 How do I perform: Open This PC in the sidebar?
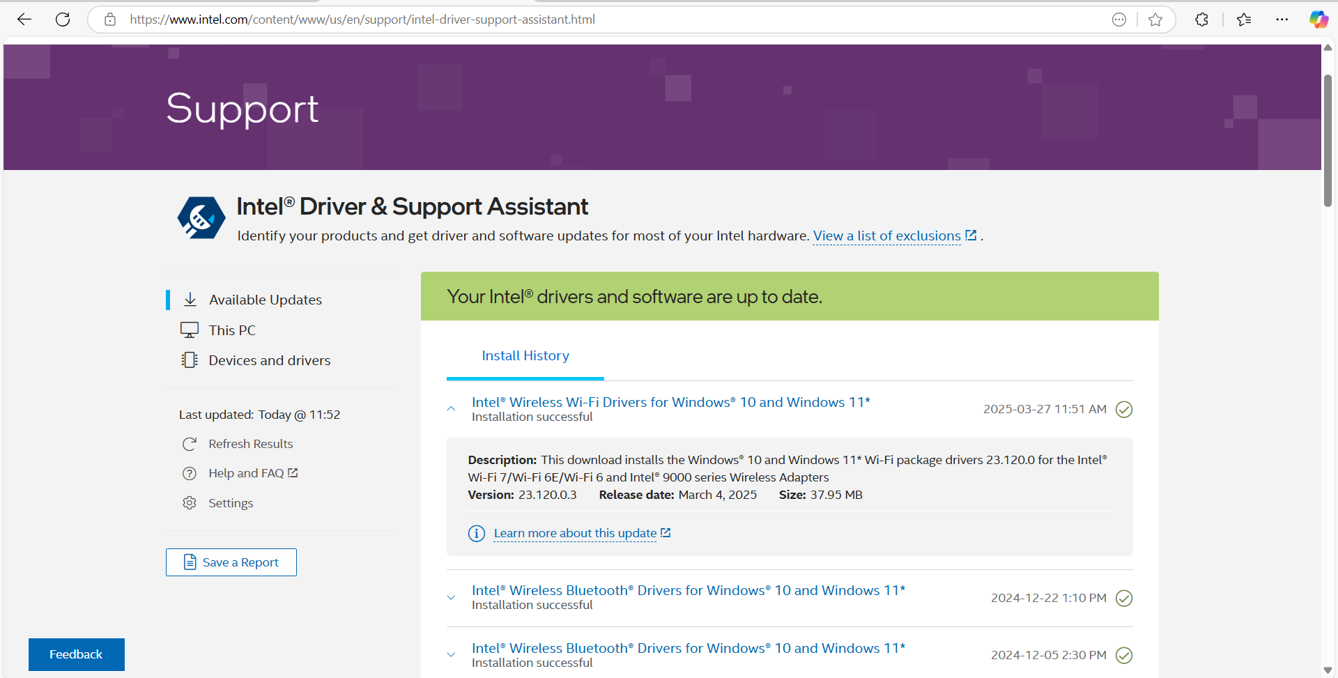[x=232, y=330]
